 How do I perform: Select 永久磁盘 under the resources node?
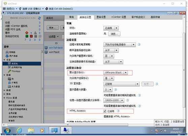[x=14, y=87]
